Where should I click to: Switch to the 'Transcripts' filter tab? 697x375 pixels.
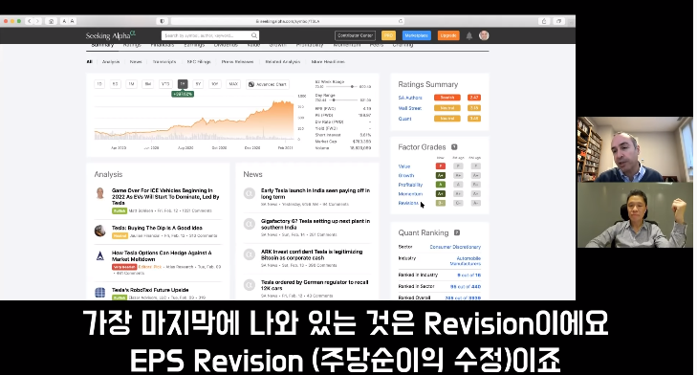pos(164,62)
